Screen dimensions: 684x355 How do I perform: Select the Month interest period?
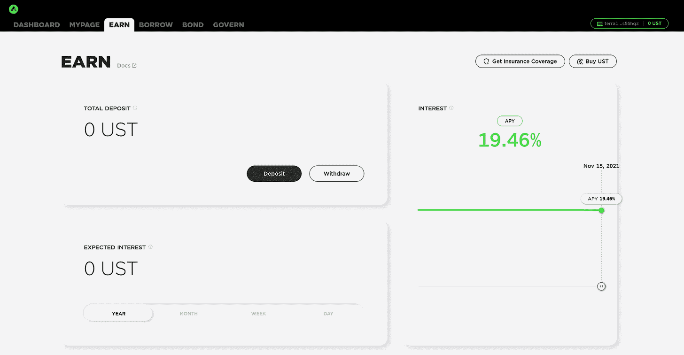click(x=188, y=313)
